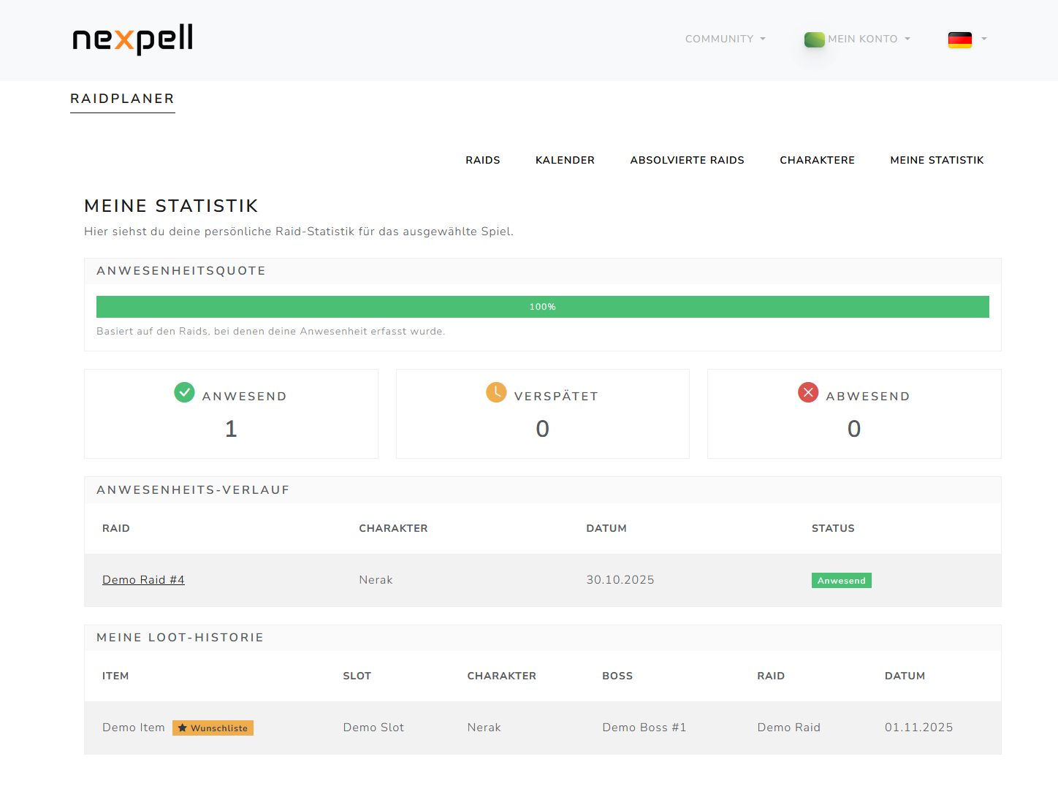The width and height of the screenshot is (1058, 786).
Task: Switch to the Kalender tab
Action: coord(565,160)
